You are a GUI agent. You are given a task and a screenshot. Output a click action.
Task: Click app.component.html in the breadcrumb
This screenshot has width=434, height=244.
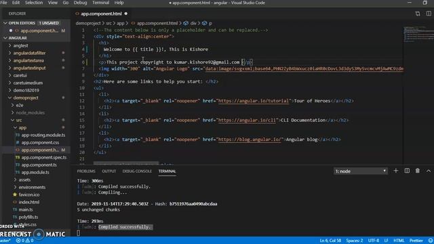[157, 23]
